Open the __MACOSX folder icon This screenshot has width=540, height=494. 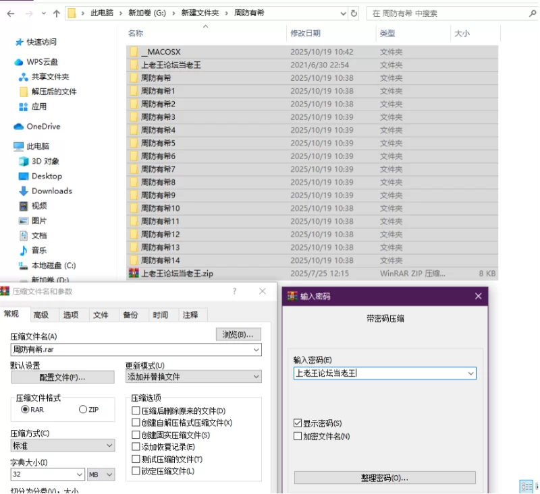pyautogui.click(x=134, y=52)
